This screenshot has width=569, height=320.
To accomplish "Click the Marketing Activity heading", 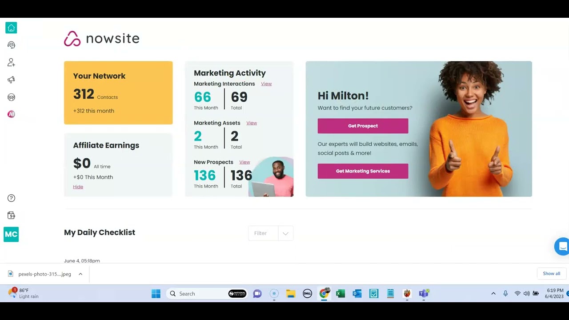I will (230, 73).
